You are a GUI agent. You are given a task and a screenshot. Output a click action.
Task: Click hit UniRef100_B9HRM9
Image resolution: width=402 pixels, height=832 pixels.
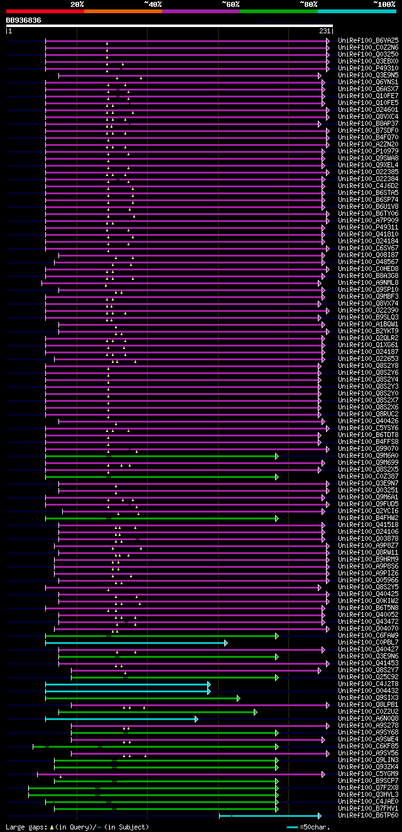tap(368, 559)
